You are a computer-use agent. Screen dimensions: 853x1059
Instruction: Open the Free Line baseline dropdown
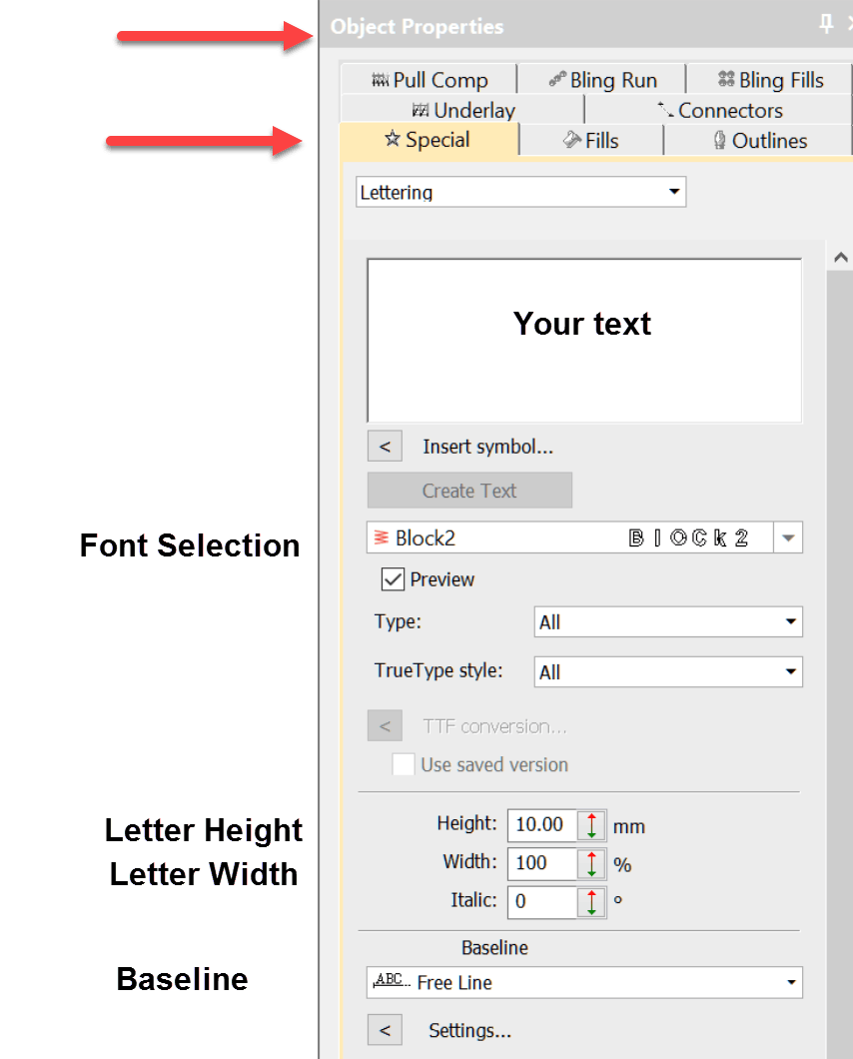pyautogui.click(x=790, y=983)
